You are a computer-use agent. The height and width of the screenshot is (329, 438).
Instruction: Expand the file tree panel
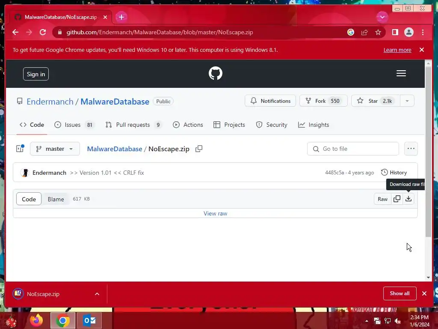pyautogui.click(x=20, y=149)
